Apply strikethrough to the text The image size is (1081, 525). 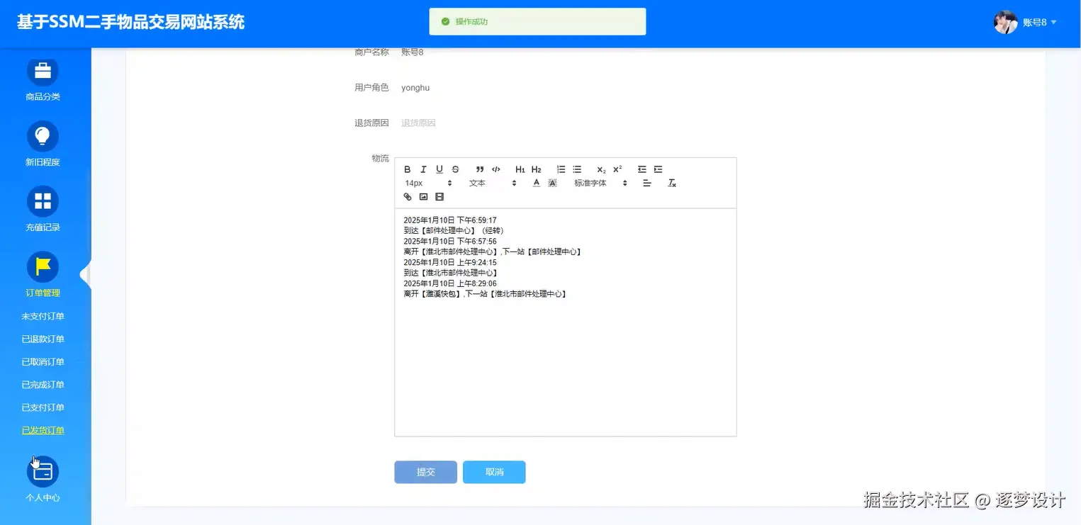coord(455,169)
